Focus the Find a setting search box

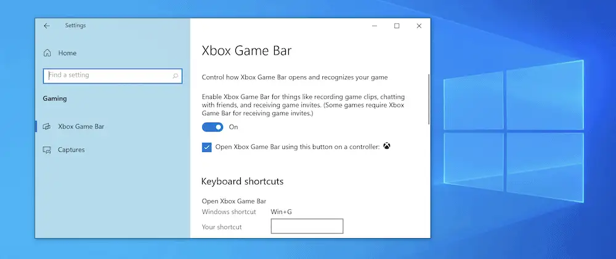112,76
